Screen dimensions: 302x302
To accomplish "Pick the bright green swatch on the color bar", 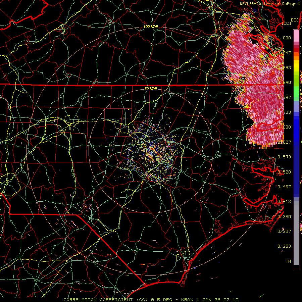I will pyautogui.click(x=296, y=92).
